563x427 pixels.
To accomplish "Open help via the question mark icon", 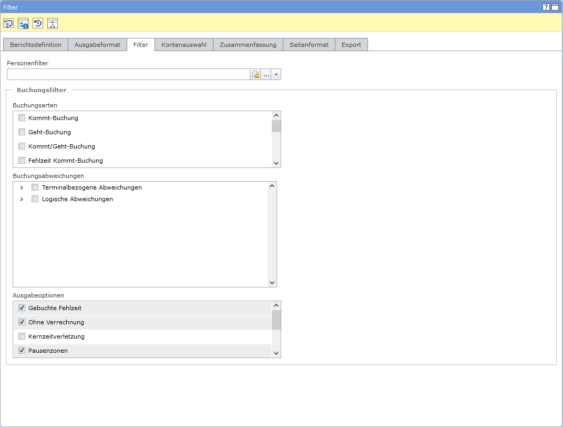I will [546, 7].
